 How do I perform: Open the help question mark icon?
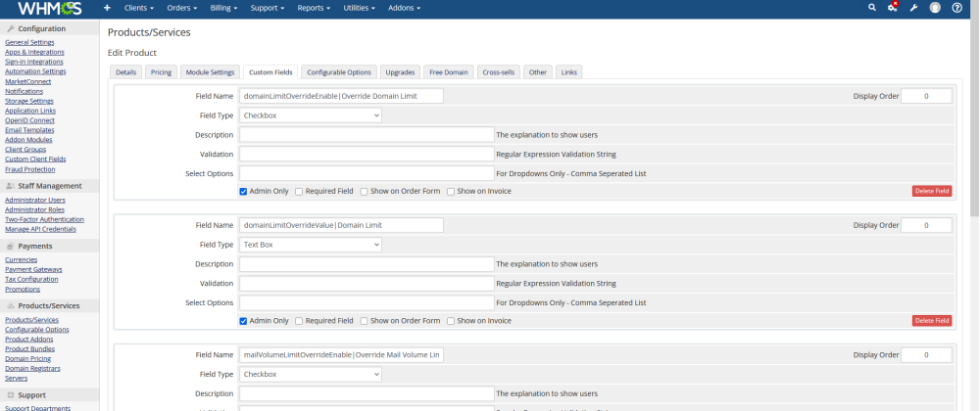[956, 8]
